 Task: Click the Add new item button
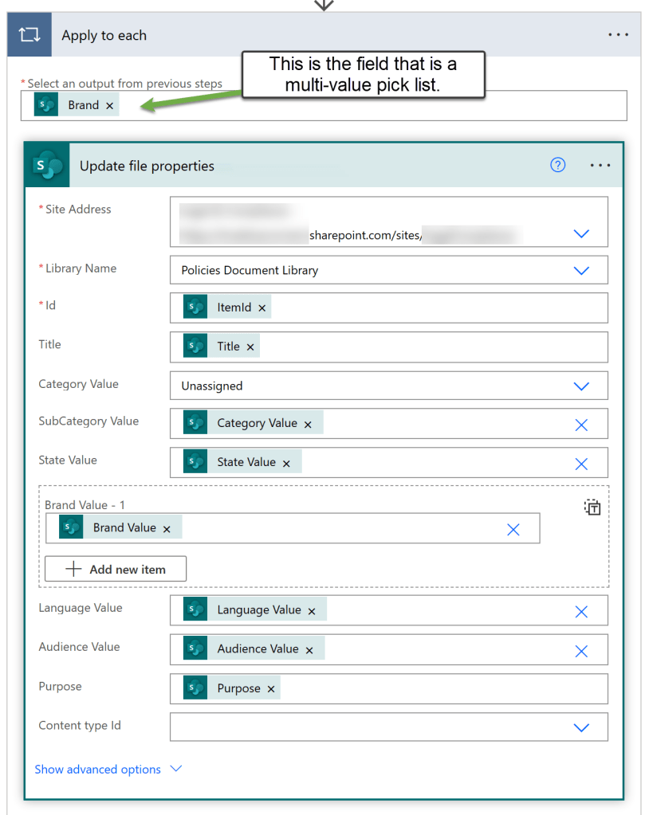[x=116, y=569]
